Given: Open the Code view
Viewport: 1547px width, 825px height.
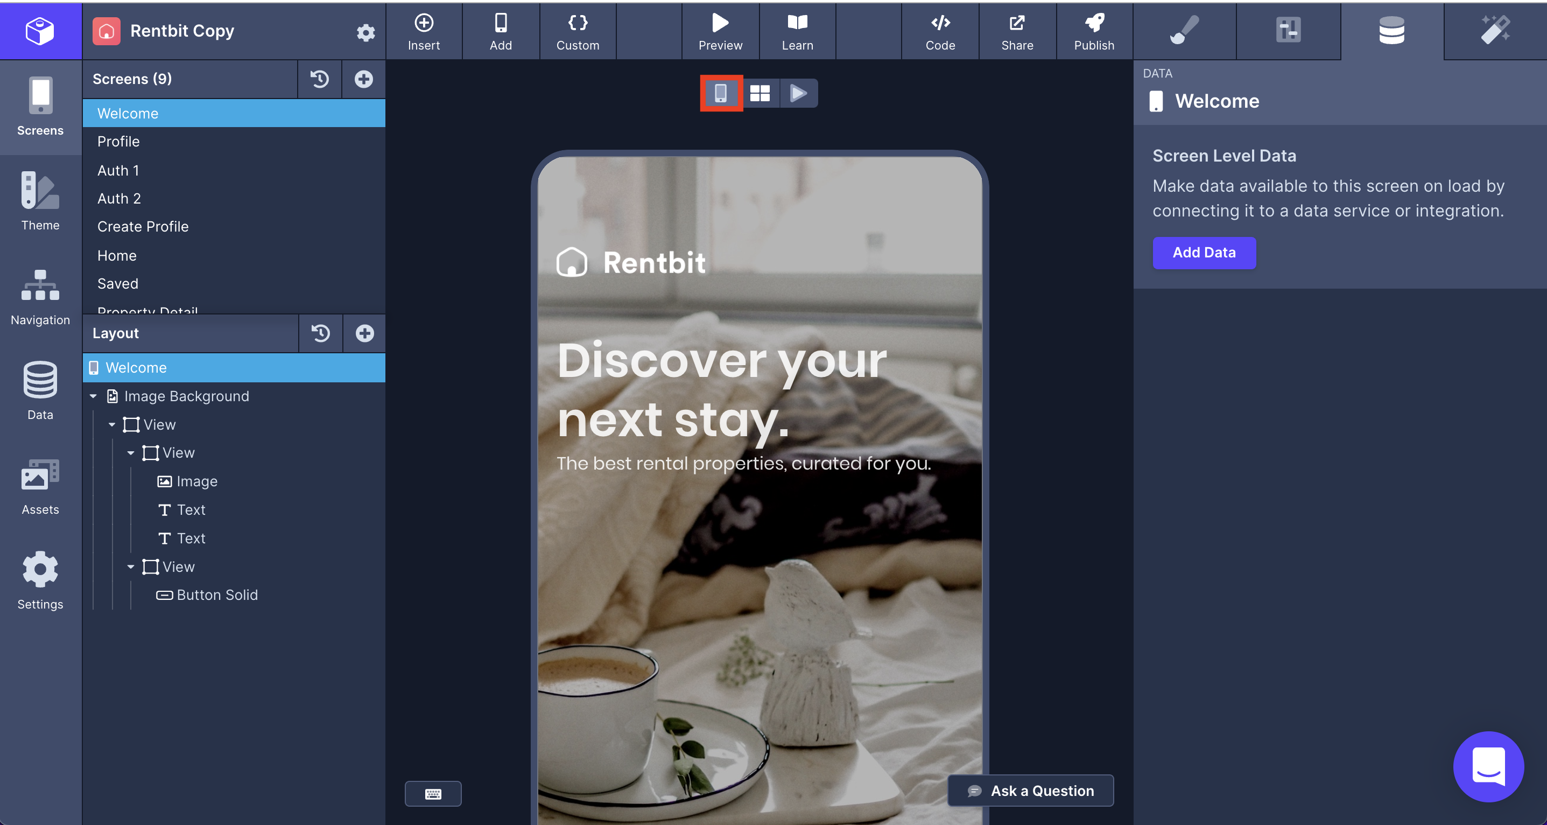Looking at the screenshot, I should pyautogui.click(x=940, y=32).
